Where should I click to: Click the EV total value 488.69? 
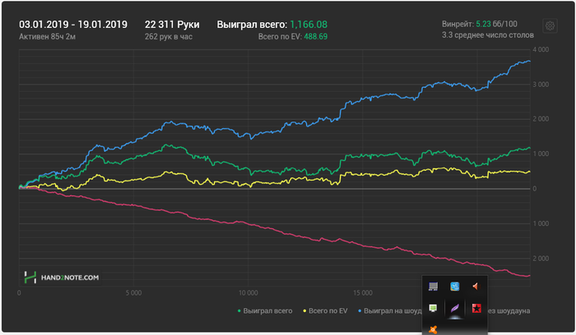tap(315, 36)
